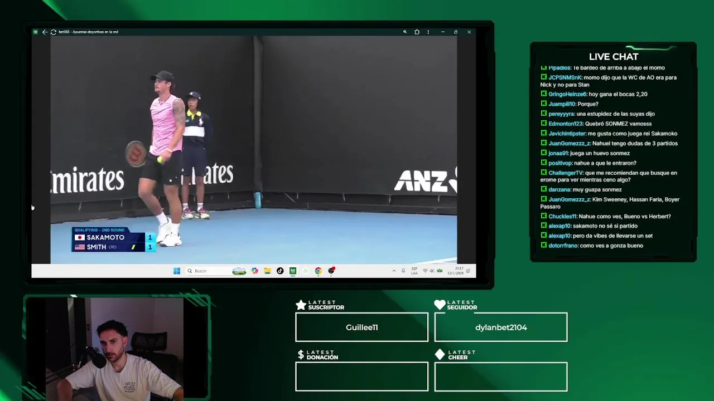The image size is (714, 401).
Task: Open WhatsApp from the taskbar
Action: click(305, 271)
